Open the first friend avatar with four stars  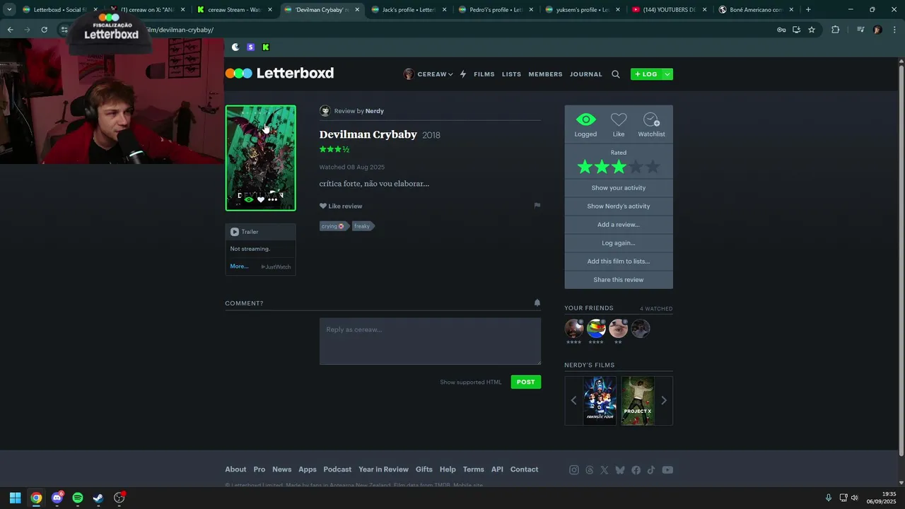pos(574,329)
